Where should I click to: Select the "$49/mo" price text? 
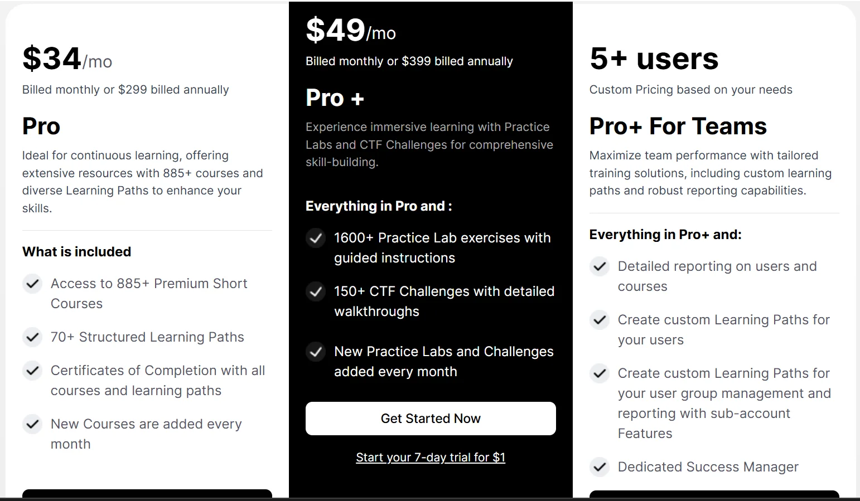[350, 31]
